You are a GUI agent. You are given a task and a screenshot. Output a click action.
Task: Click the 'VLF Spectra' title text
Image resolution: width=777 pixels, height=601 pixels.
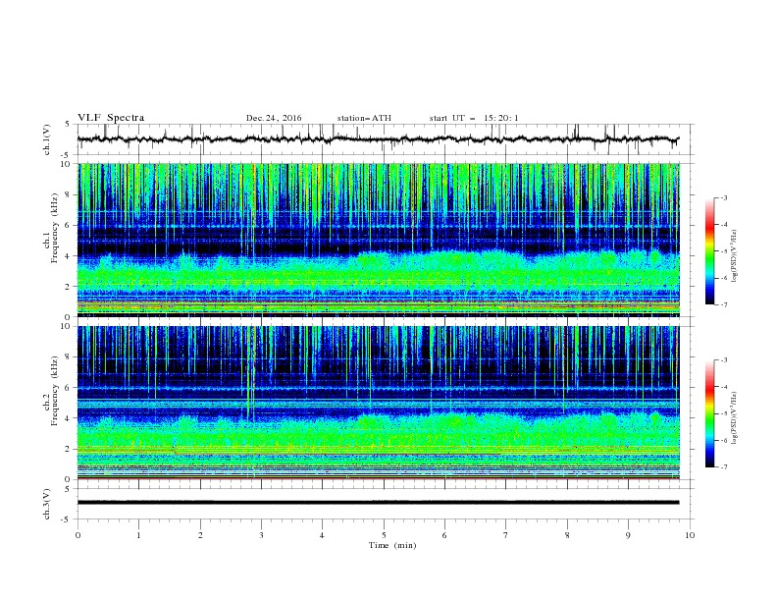point(111,118)
